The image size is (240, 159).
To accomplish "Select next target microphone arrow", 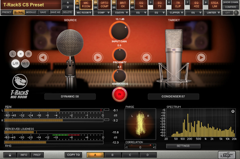I will [x=201, y=57].
